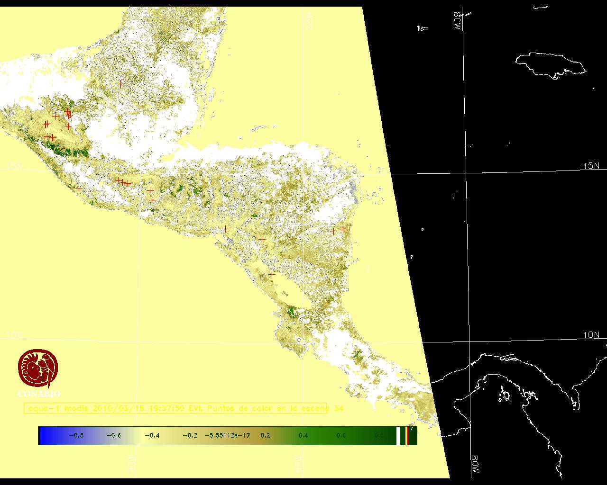
Task: Click the CONABIO text under the logo
Action: [39, 394]
